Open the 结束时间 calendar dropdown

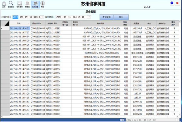coord(88,17)
